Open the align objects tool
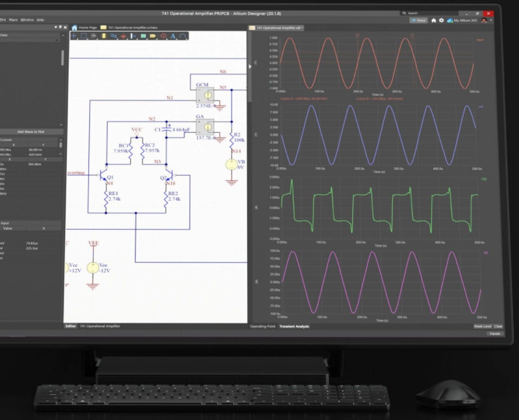This screenshot has width=519, height=420. tap(94, 36)
